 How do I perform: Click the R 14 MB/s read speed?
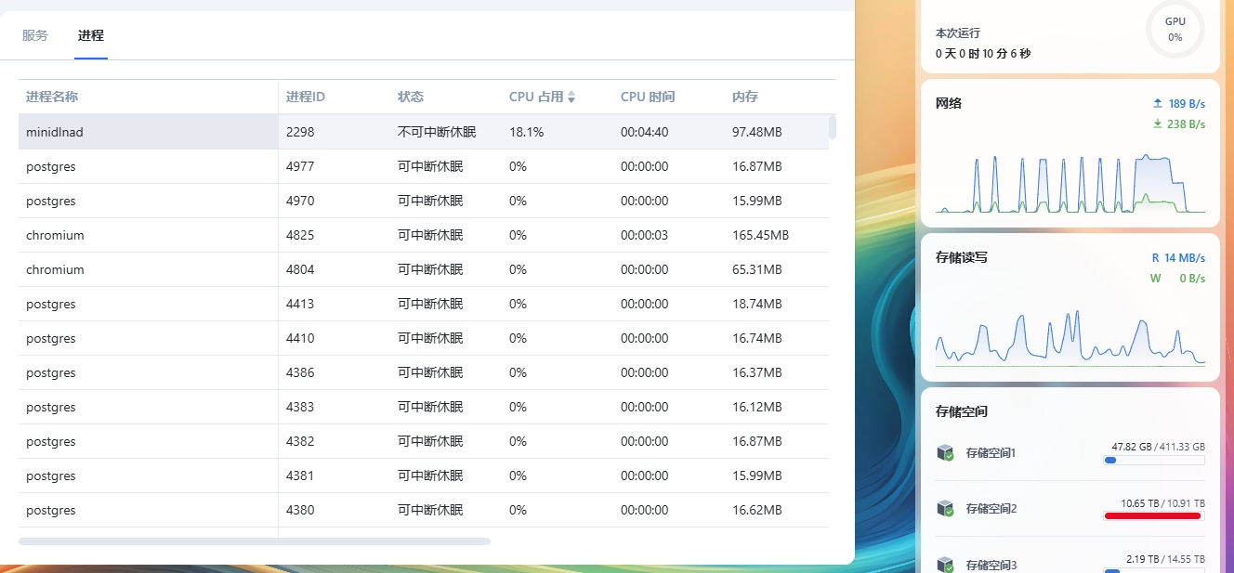1178,257
